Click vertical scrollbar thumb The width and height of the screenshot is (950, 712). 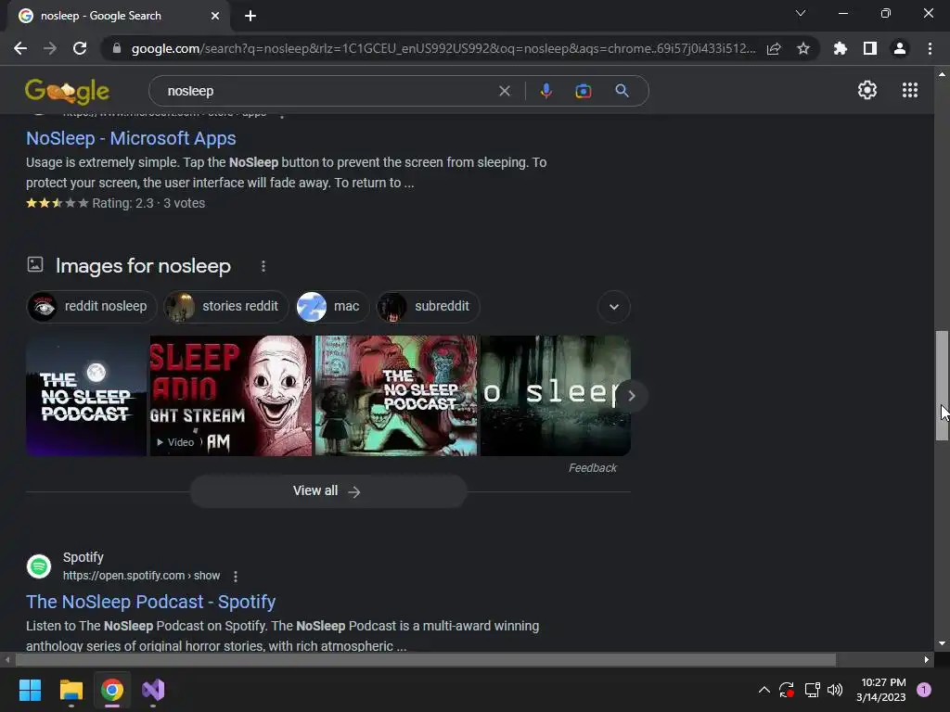click(942, 386)
